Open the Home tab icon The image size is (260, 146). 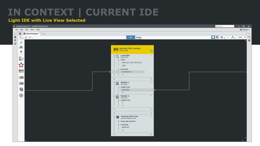(x=20, y=34)
